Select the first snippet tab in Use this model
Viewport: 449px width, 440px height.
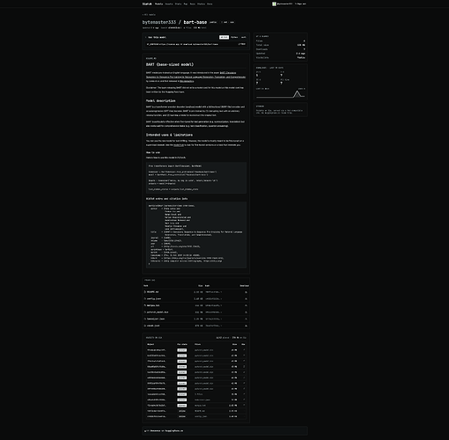[224, 37]
